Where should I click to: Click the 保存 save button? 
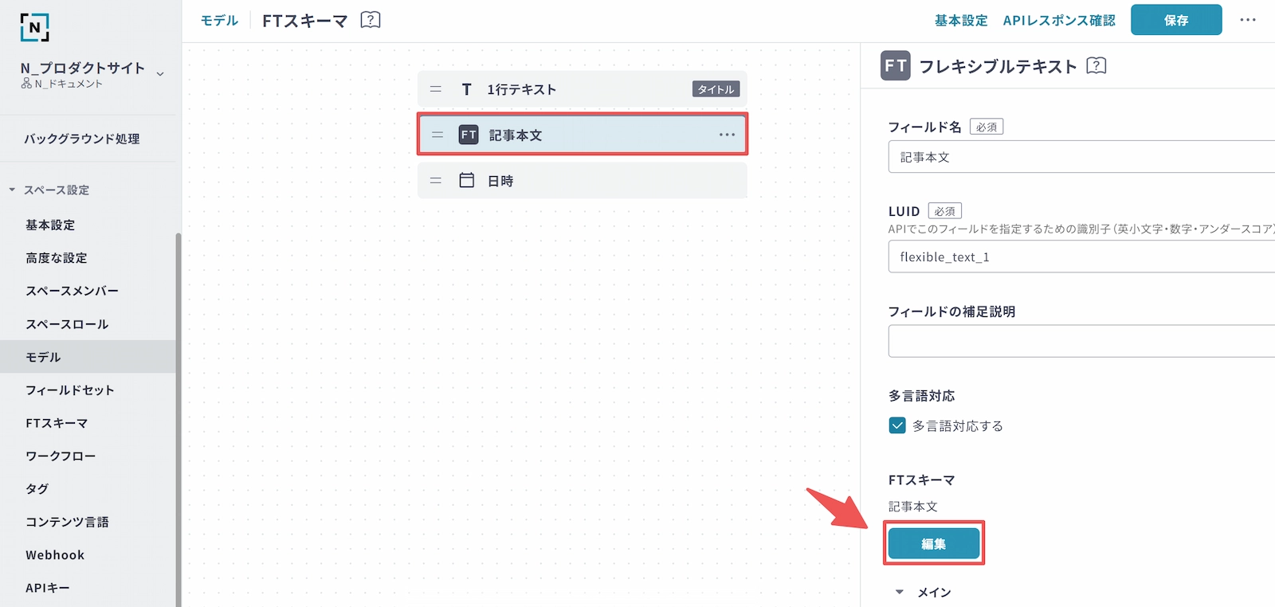coord(1175,20)
